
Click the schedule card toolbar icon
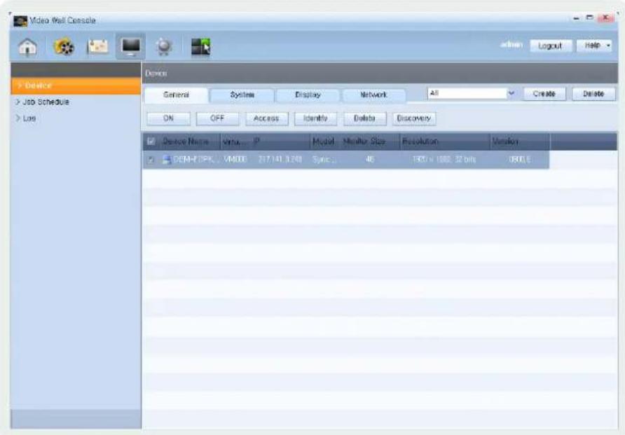click(97, 47)
